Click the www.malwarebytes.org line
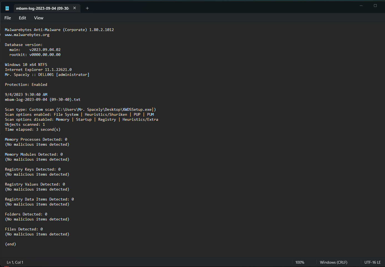This screenshot has height=267, width=385. (x=27, y=35)
